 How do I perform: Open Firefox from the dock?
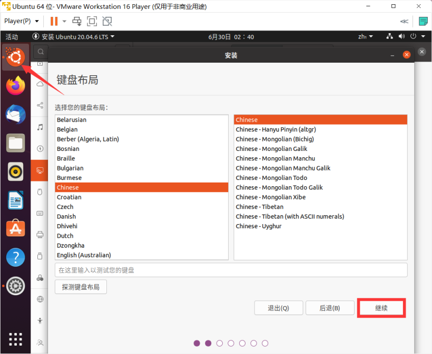pyautogui.click(x=15, y=85)
